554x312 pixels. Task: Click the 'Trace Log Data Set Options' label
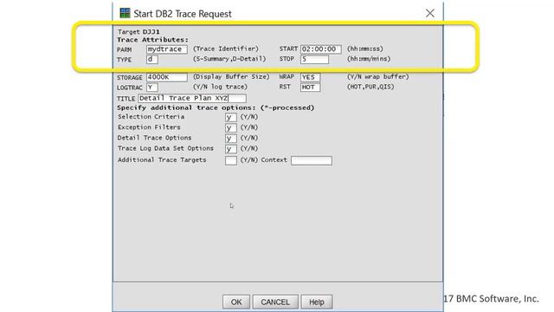click(x=165, y=148)
